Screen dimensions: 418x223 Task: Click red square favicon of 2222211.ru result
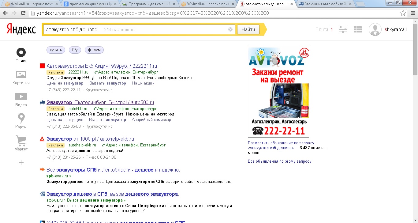(x=42, y=66)
